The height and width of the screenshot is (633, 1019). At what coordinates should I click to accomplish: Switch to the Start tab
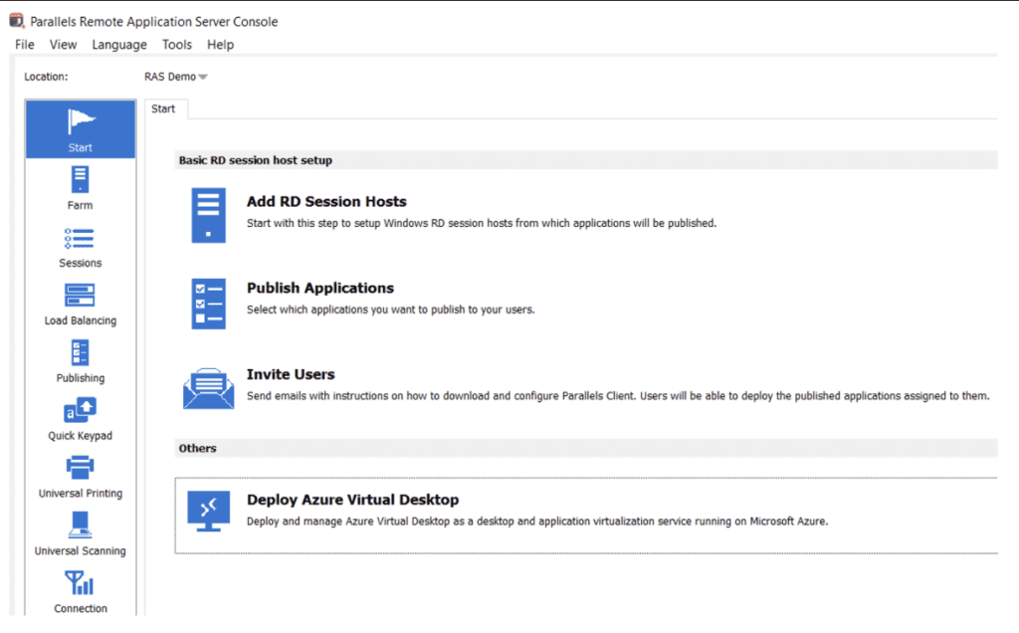pyautogui.click(x=163, y=108)
